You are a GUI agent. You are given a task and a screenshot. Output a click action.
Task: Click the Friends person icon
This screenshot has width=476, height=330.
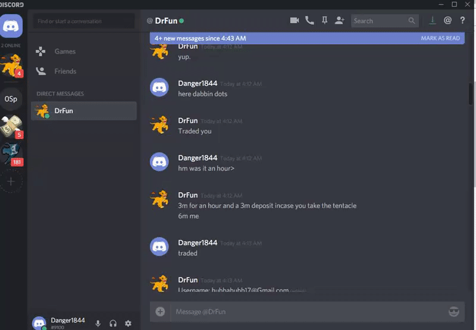(40, 71)
